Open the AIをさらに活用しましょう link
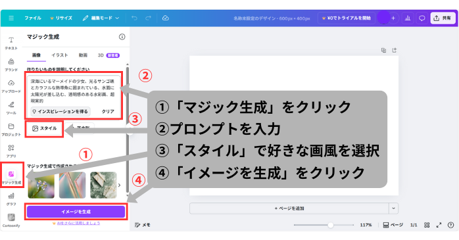This screenshot has height=240, width=459. click(78, 223)
